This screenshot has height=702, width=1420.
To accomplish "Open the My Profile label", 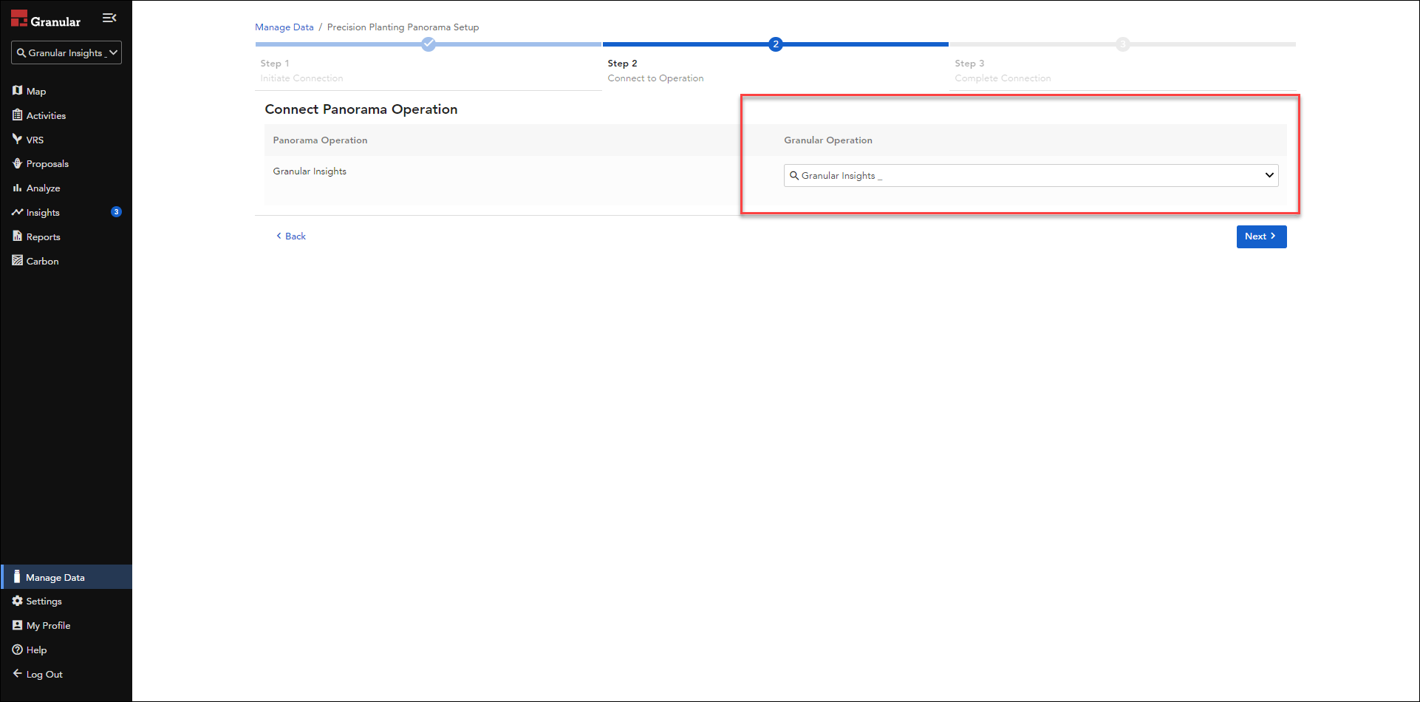I will pyautogui.click(x=48, y=625).
